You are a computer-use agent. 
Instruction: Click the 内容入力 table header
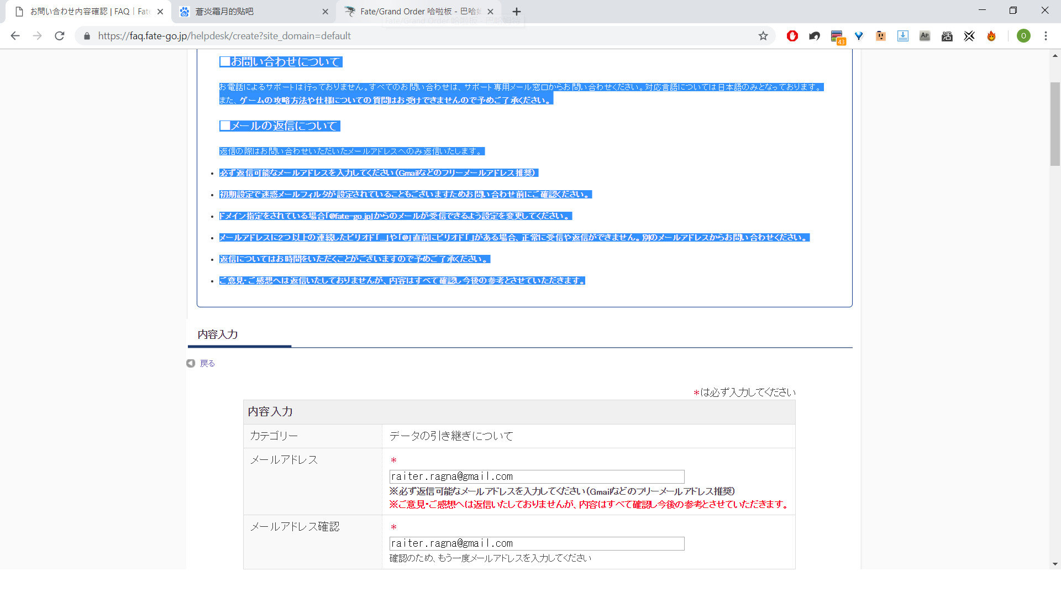tap(519, 412)
